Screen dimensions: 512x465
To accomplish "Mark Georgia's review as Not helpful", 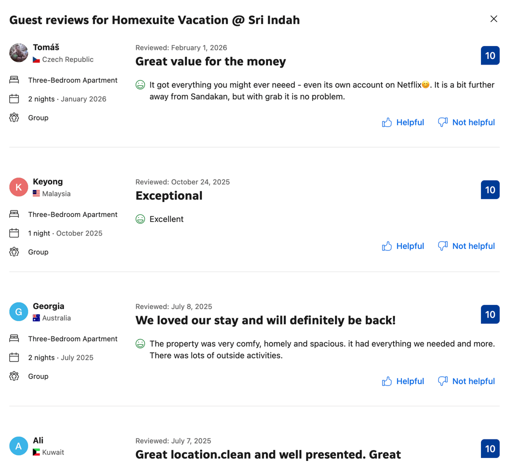I will (466, 381).
